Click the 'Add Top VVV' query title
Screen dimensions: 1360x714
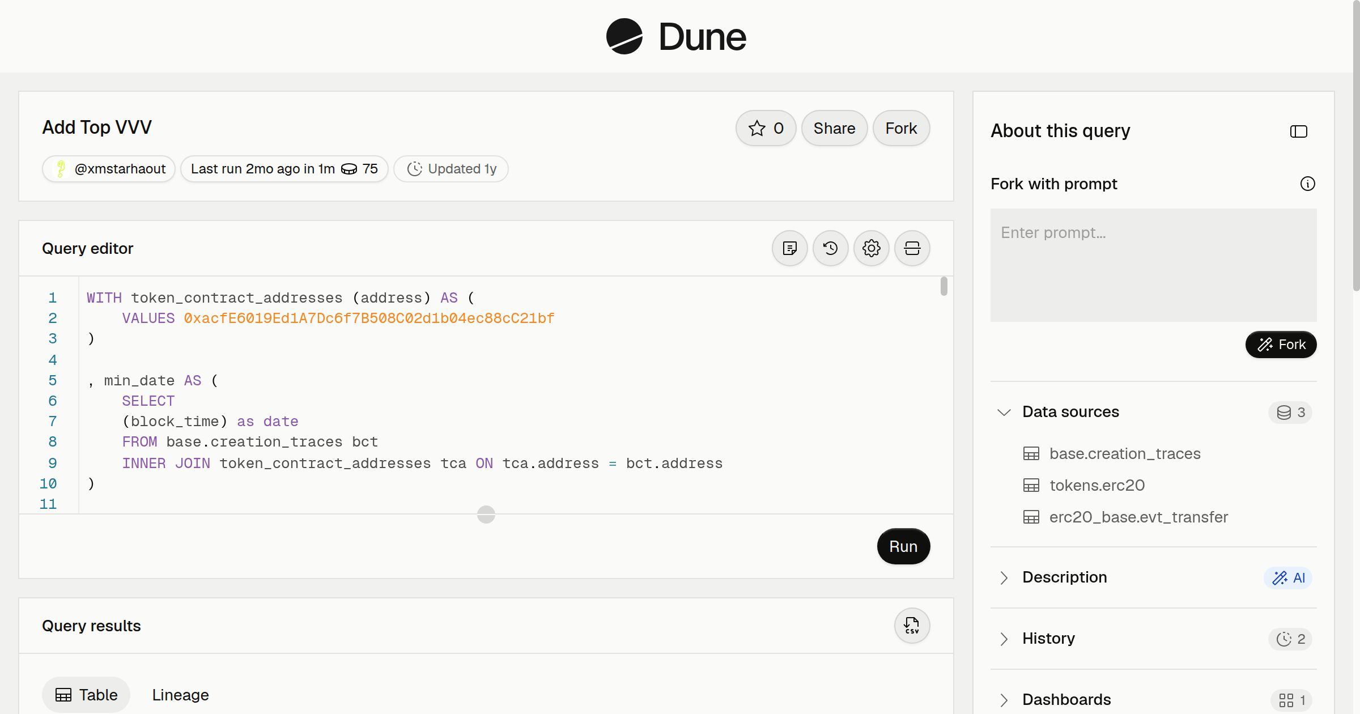click(x=97, y=127)
